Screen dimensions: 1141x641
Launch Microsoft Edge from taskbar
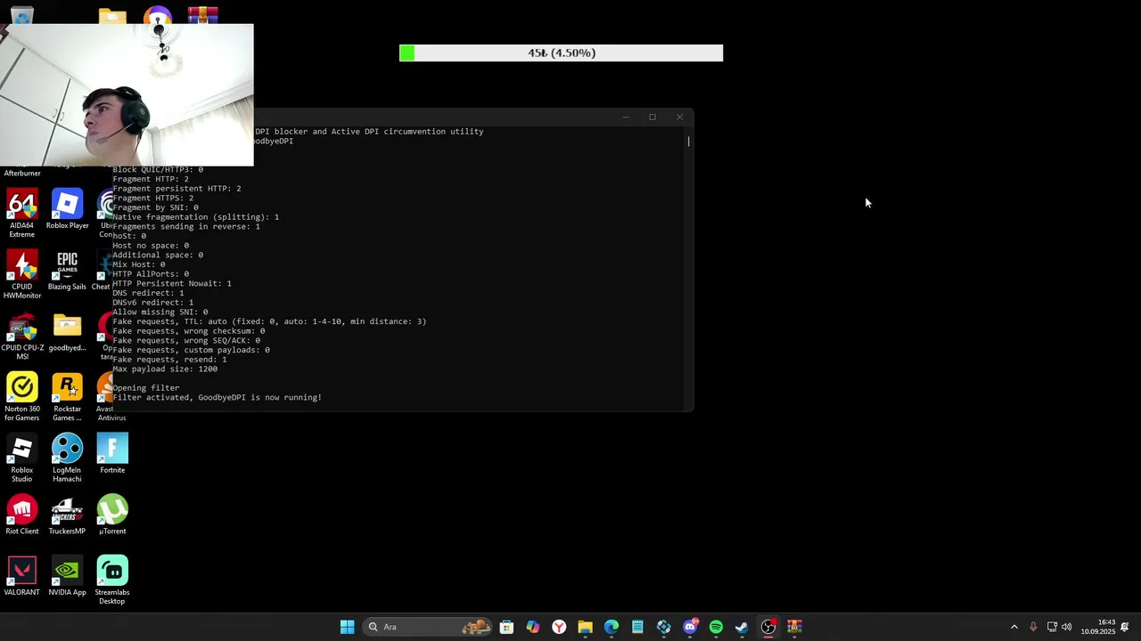(612, 627)
